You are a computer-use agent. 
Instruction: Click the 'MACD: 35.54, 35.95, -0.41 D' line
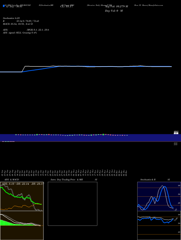pos(18,24)
